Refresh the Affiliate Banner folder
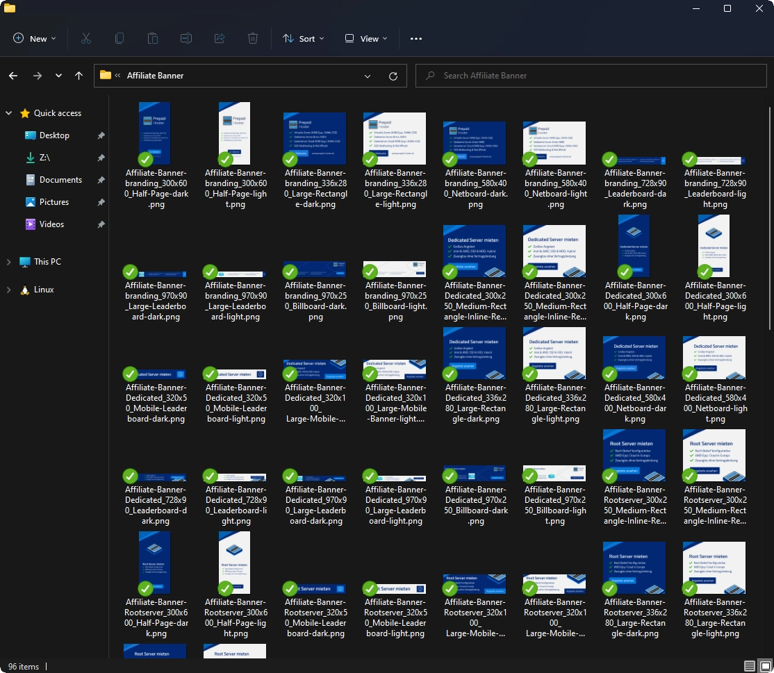774x673 pixels. tap(393, 76)
